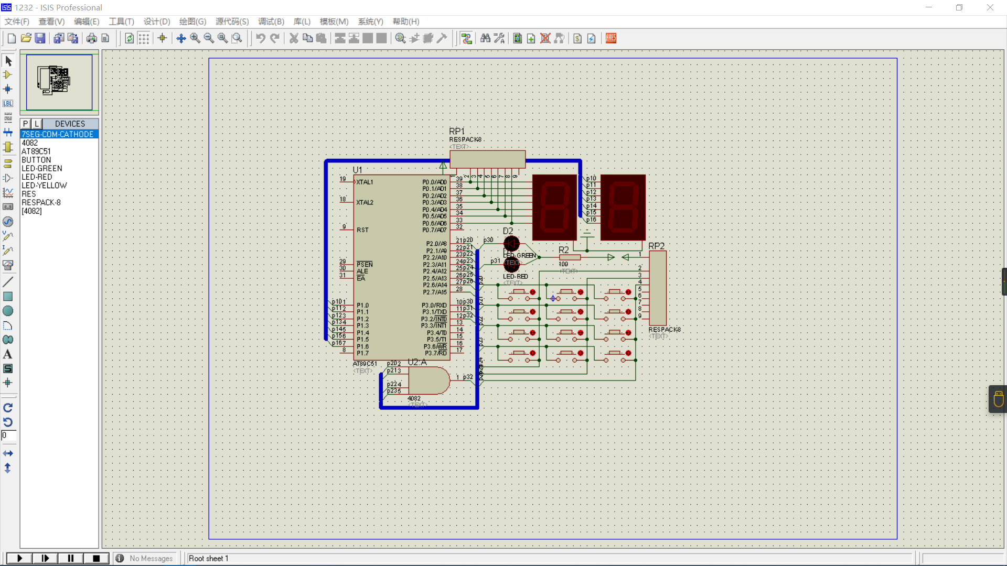Open Graph mode tool

click(8, 192)
